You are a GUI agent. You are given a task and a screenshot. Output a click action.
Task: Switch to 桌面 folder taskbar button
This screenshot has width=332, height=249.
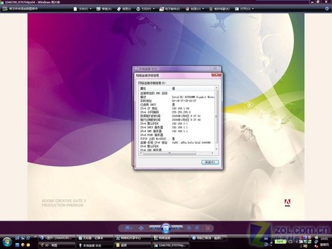pos(132,245)
